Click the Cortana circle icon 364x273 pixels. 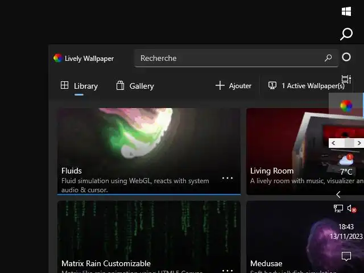(x=346, y=57)
